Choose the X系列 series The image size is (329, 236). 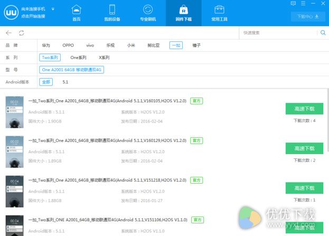coord(104,58)
